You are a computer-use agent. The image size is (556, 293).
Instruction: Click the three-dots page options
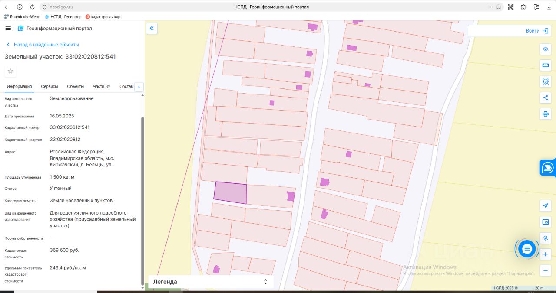click(x=491, y=7)
